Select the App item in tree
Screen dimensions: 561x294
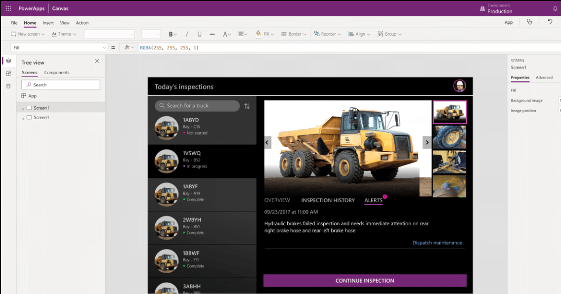pyautogui.click(x=29, y=96)
